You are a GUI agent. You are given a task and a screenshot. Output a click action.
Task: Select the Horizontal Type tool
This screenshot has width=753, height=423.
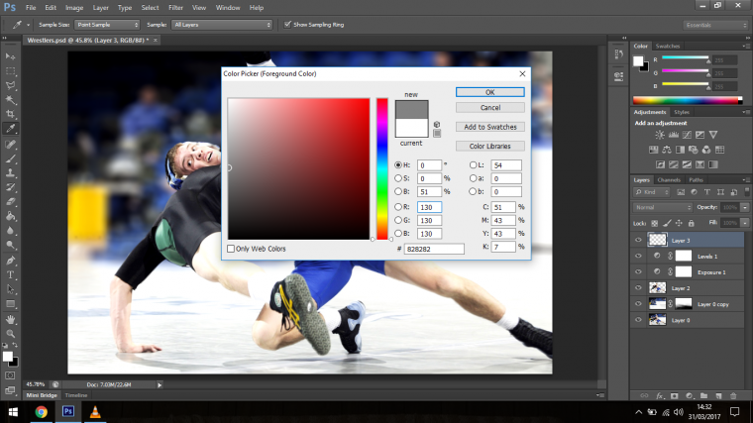(x=10, y=275)
